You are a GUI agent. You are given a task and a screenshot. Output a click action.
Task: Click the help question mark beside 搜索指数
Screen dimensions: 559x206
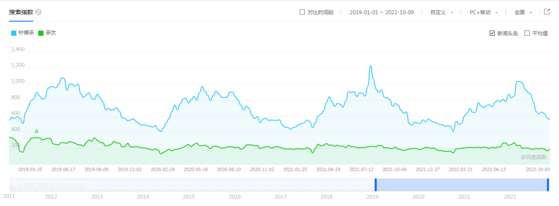(x=38, y=12)
